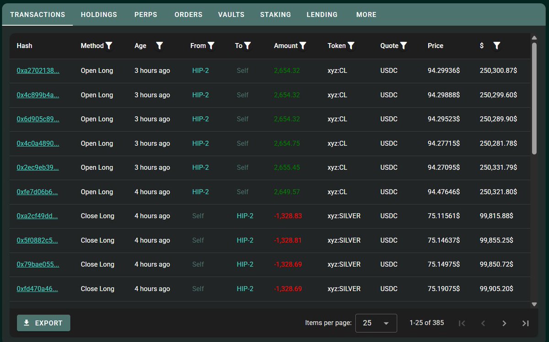Filter the To column via funnel icon
549x342 pixels.
coord(248,45)
